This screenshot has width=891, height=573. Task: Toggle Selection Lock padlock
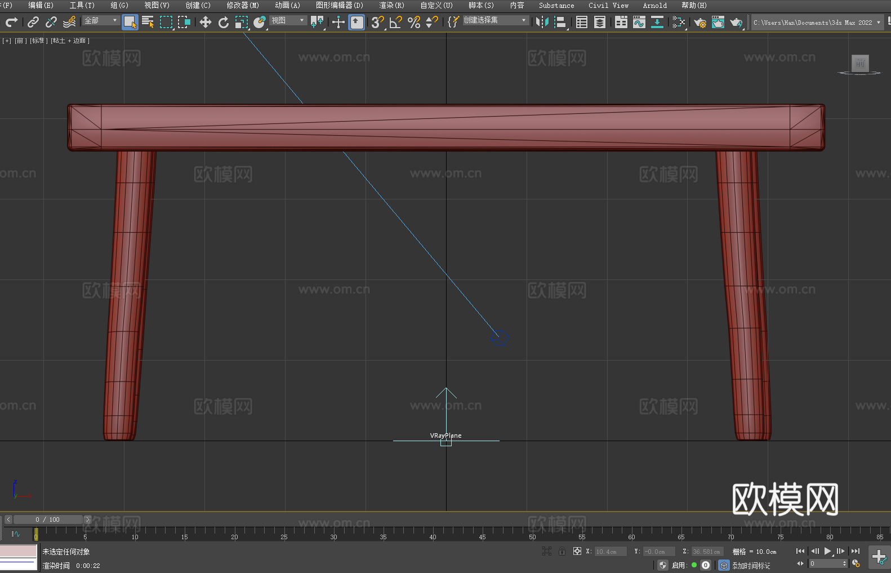click(562, 551)
